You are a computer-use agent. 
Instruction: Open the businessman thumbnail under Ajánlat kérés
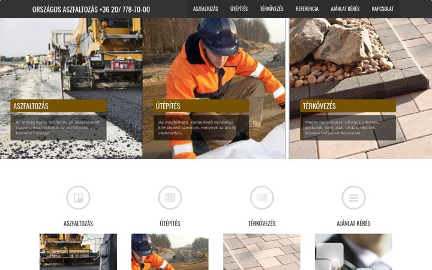353,252
